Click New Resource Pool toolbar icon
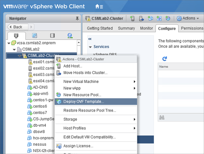Screen dimensions: 204x154 pyautogui.click(x=168, y=18)
